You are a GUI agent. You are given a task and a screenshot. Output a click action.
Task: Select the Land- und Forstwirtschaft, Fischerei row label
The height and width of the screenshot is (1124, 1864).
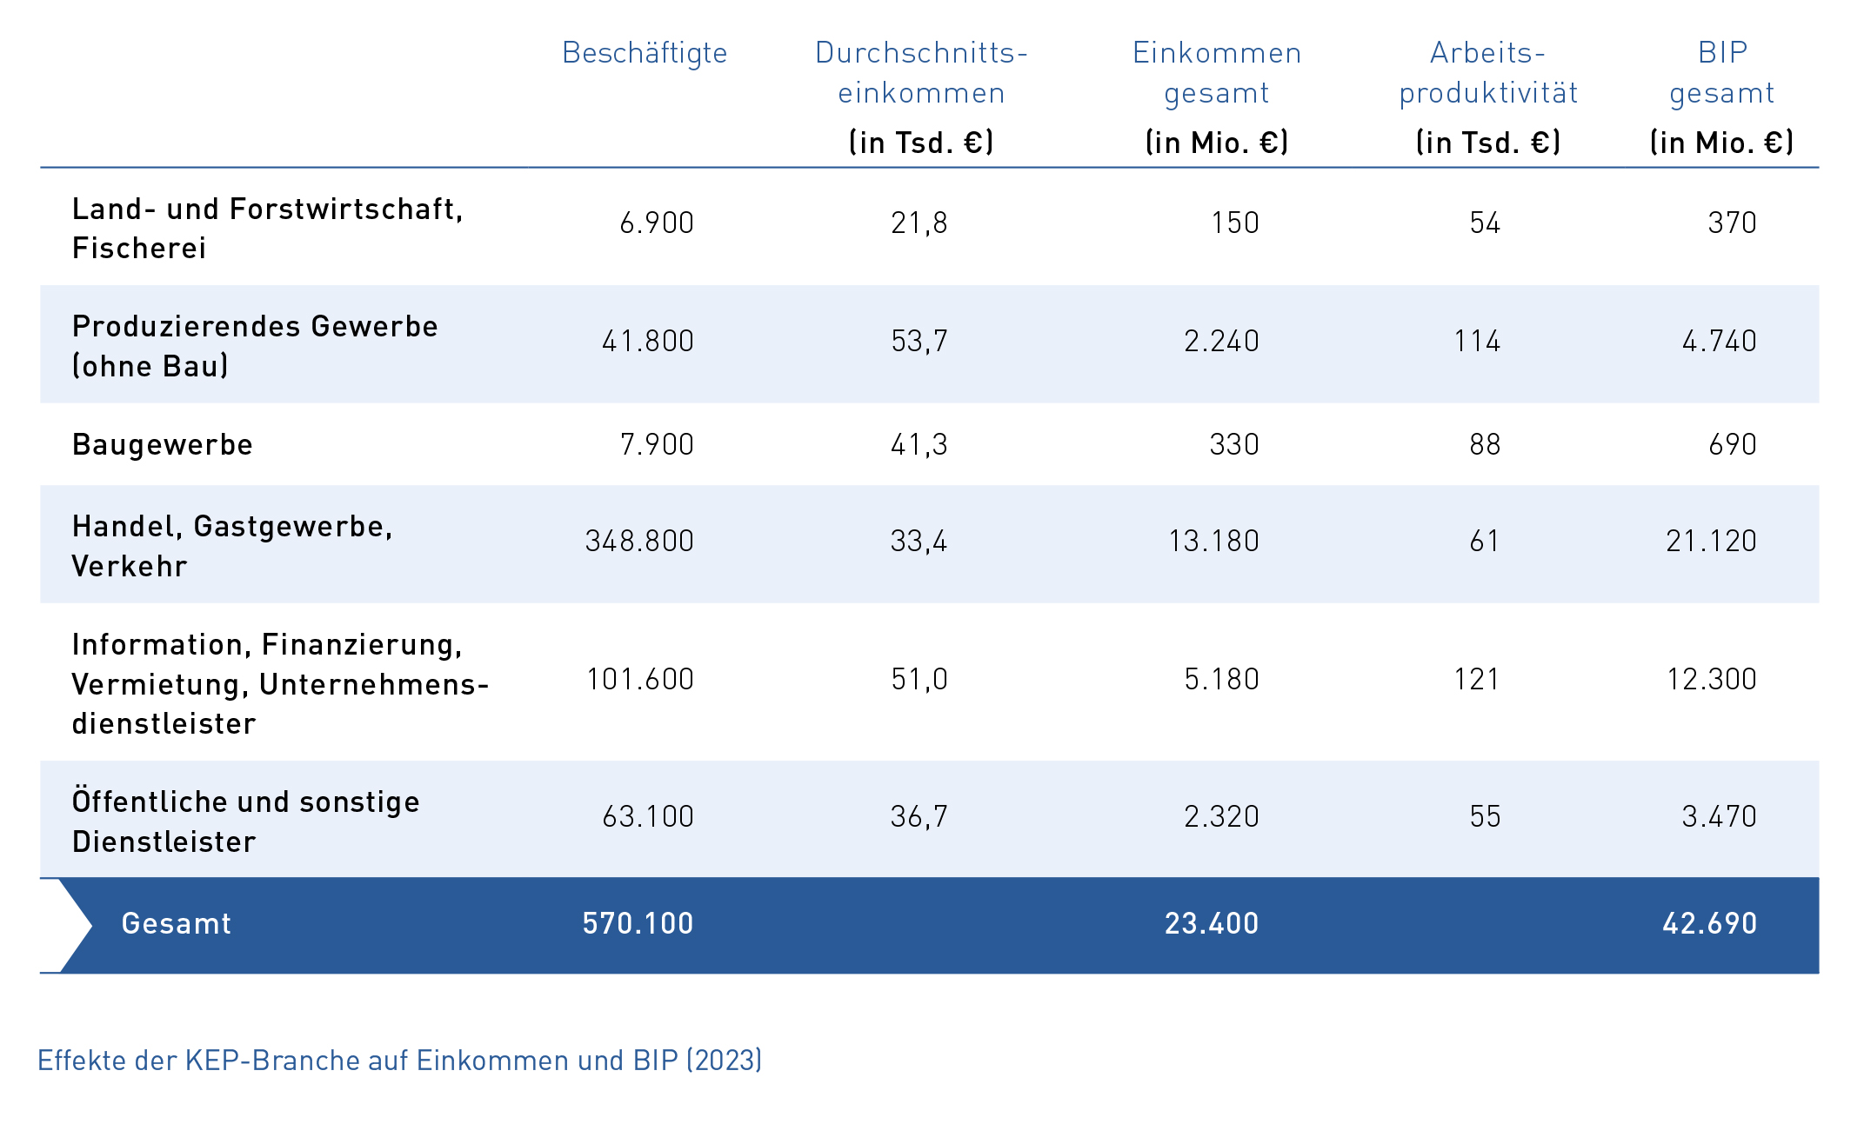[267, 229]
